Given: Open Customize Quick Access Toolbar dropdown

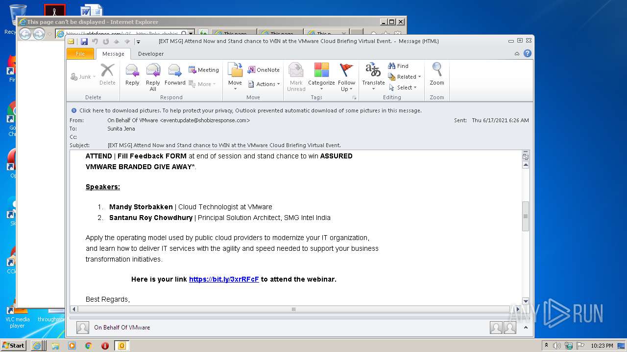Looking at the screenshot, I should click(138, 42).
